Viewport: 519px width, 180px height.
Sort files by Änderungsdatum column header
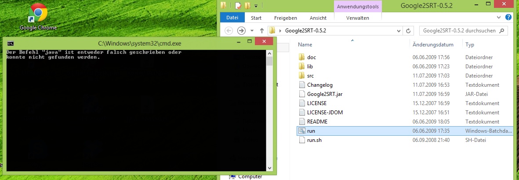[x=433, y=45]
